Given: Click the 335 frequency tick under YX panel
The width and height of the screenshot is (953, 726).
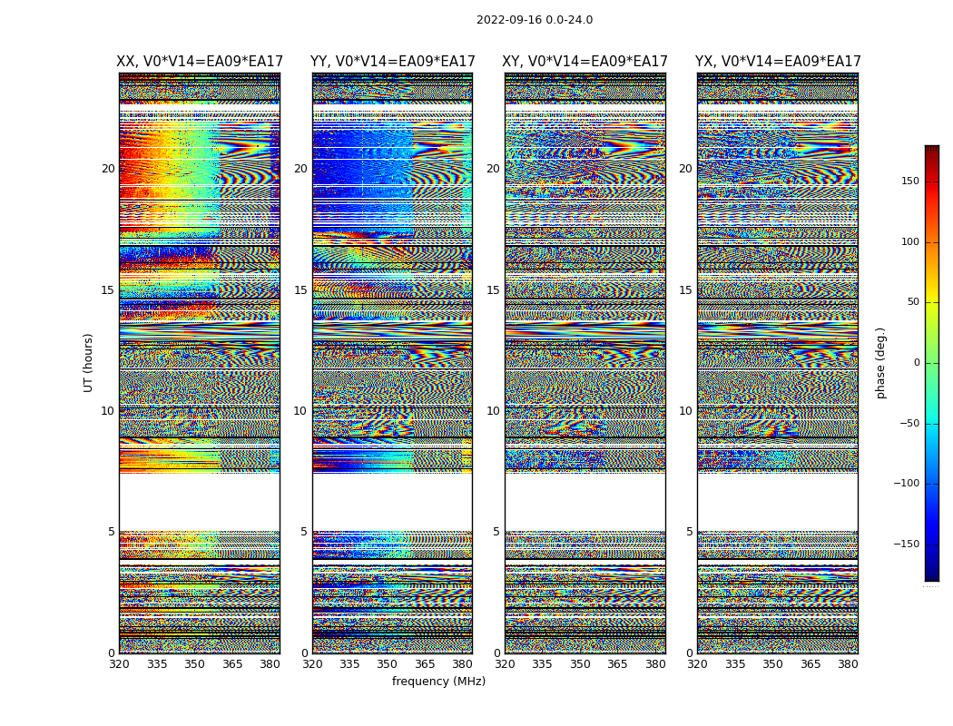Looking at the screenshot, I should pos(735,664).
